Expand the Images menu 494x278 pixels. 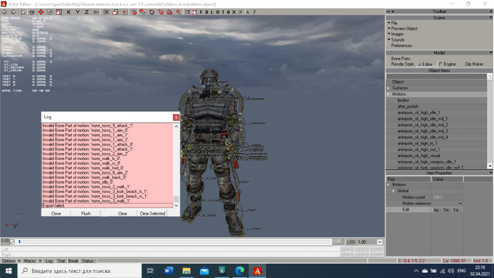(x=395, y=34)
